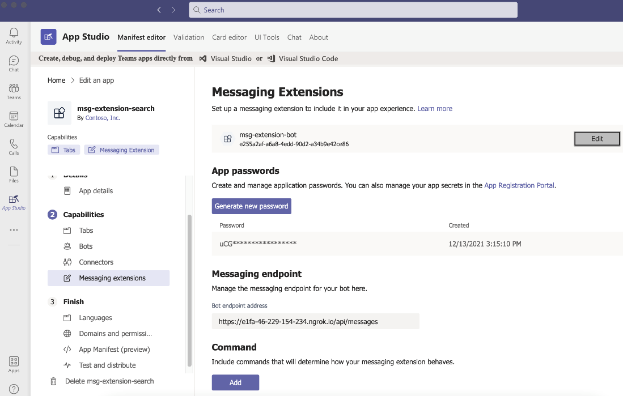The image size is (623, 396).
Task: Open the Teams icon in sidebar
Action: tap(14, 88)
